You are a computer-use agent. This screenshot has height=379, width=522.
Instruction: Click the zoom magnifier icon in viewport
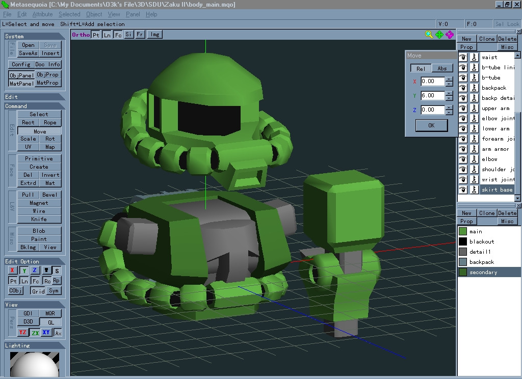[x=429, y=34]
